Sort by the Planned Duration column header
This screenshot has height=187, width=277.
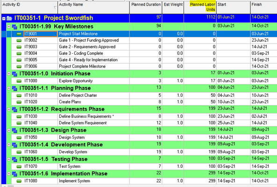[146, 7]
